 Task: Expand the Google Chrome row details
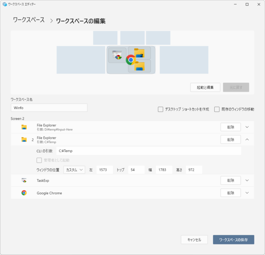point(247,193)
